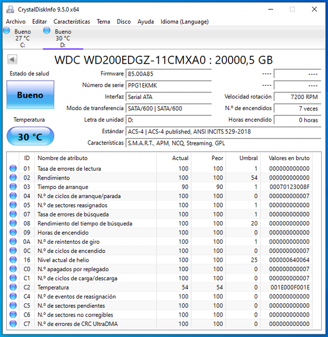Select the D: drive tab
Screen dimensions: 328x337
click(x=63, y=38)
